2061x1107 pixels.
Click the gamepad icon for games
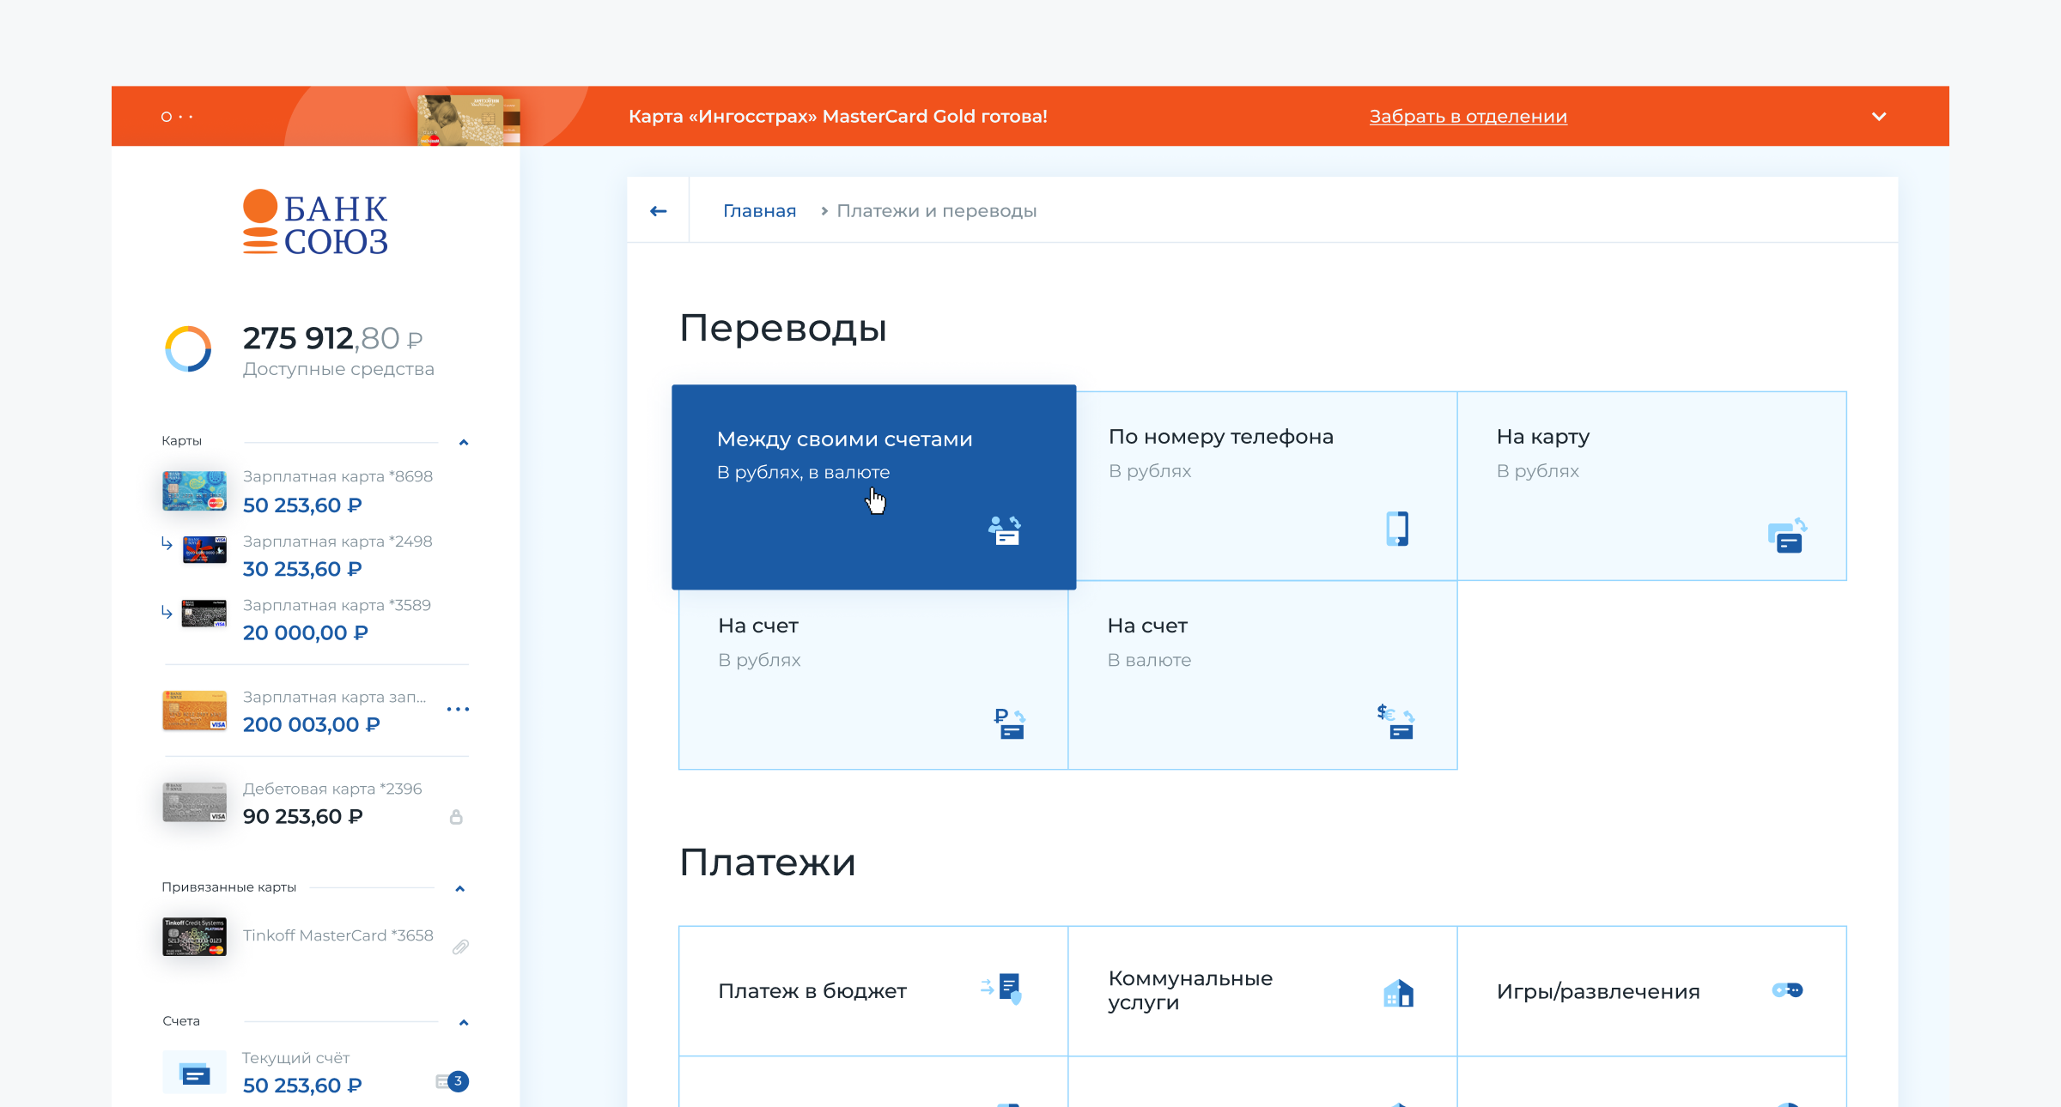pyautogui.click(x=1788, y=990)
